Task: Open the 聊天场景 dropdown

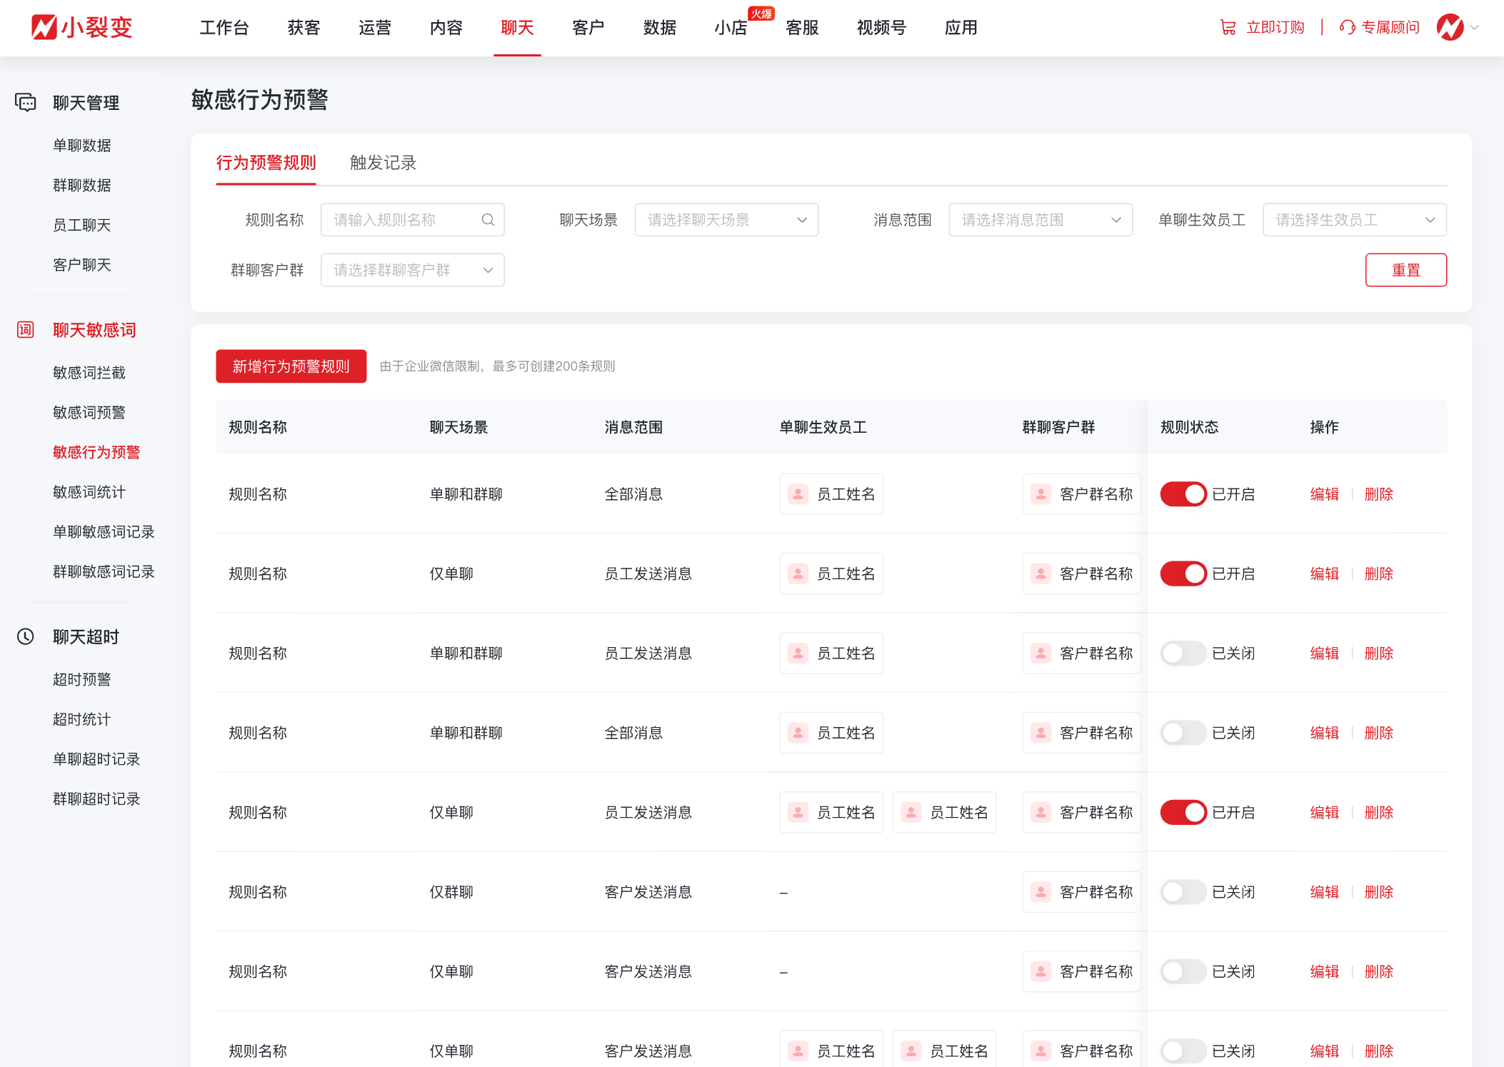Action: (726, 220)
